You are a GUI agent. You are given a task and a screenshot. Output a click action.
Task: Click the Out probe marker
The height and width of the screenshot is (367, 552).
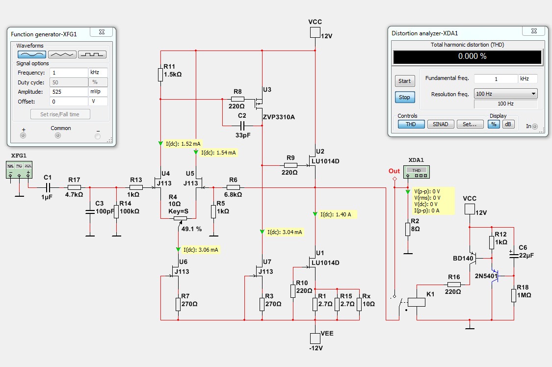[x=394, y=179]
